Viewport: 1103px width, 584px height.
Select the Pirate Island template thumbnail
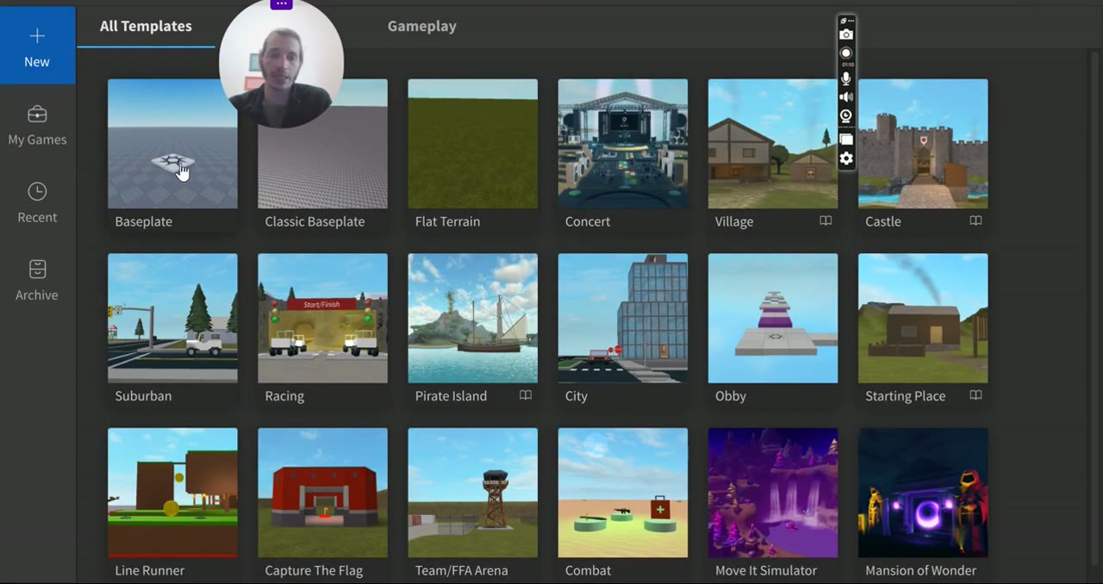click(x=472, y=318)
